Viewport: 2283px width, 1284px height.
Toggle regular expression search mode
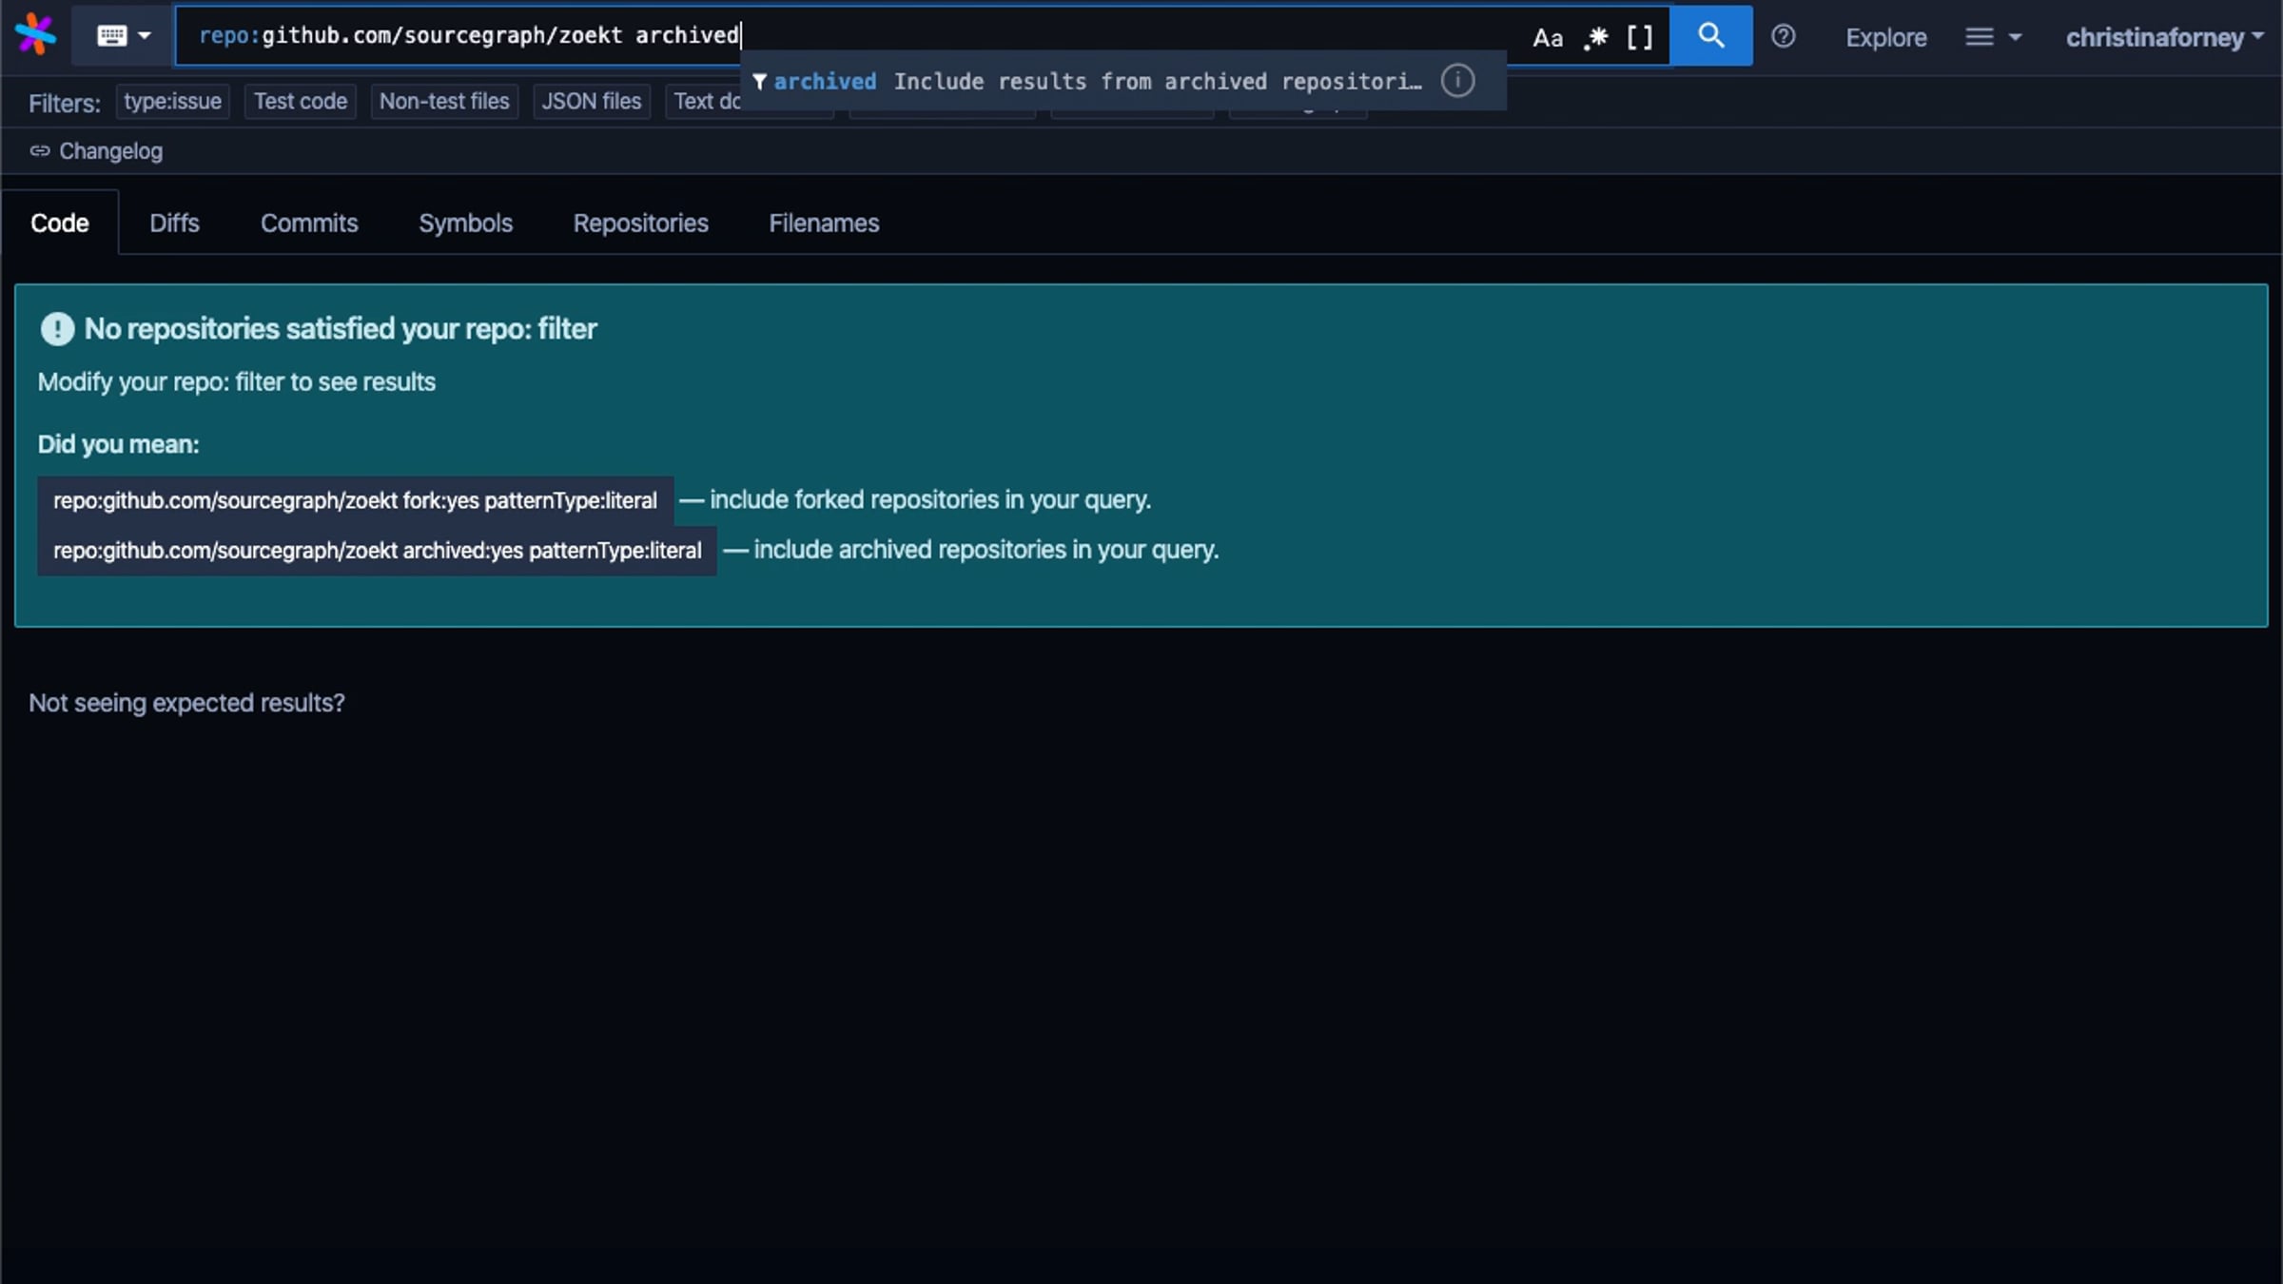click(1595, 37)
